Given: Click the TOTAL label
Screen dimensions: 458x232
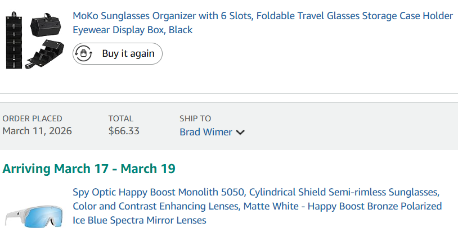Looking at the screenshot, I should [121, 119].
